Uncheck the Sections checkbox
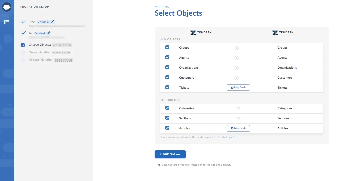 click(167, 118)
